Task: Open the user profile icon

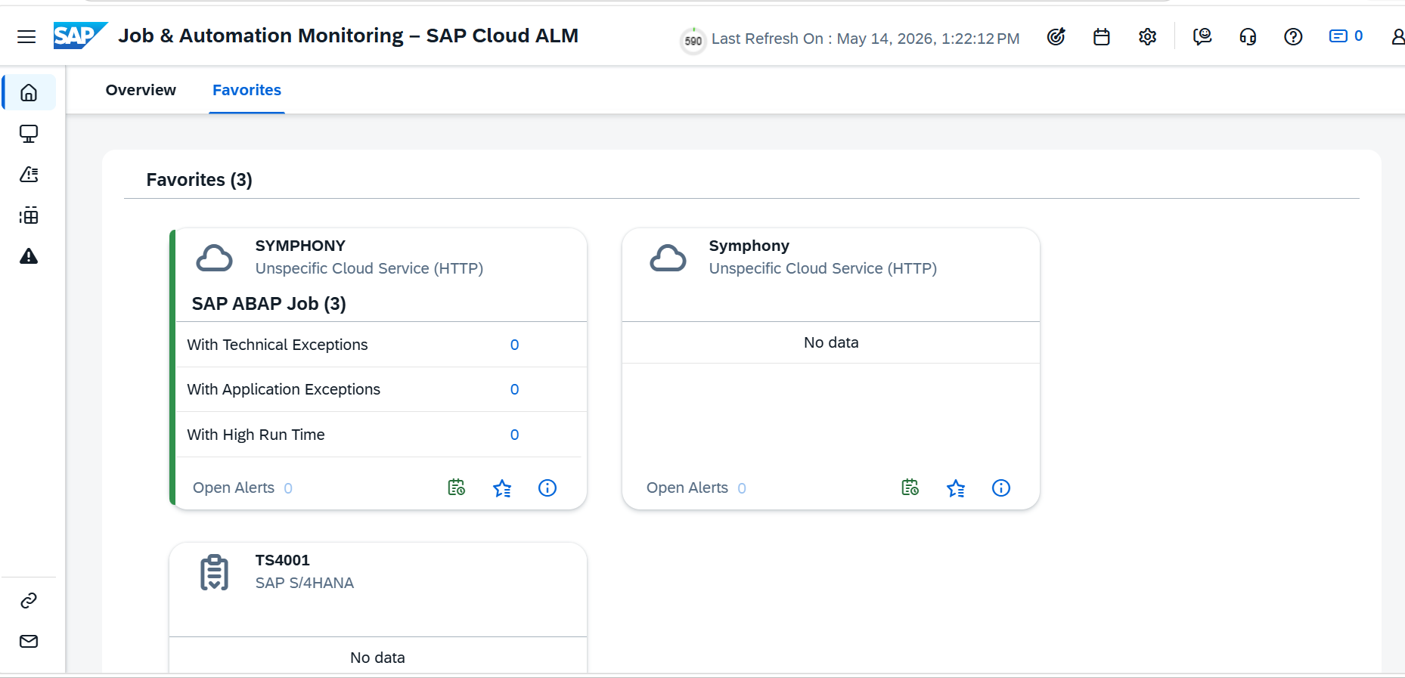Action: (1397, 36)
